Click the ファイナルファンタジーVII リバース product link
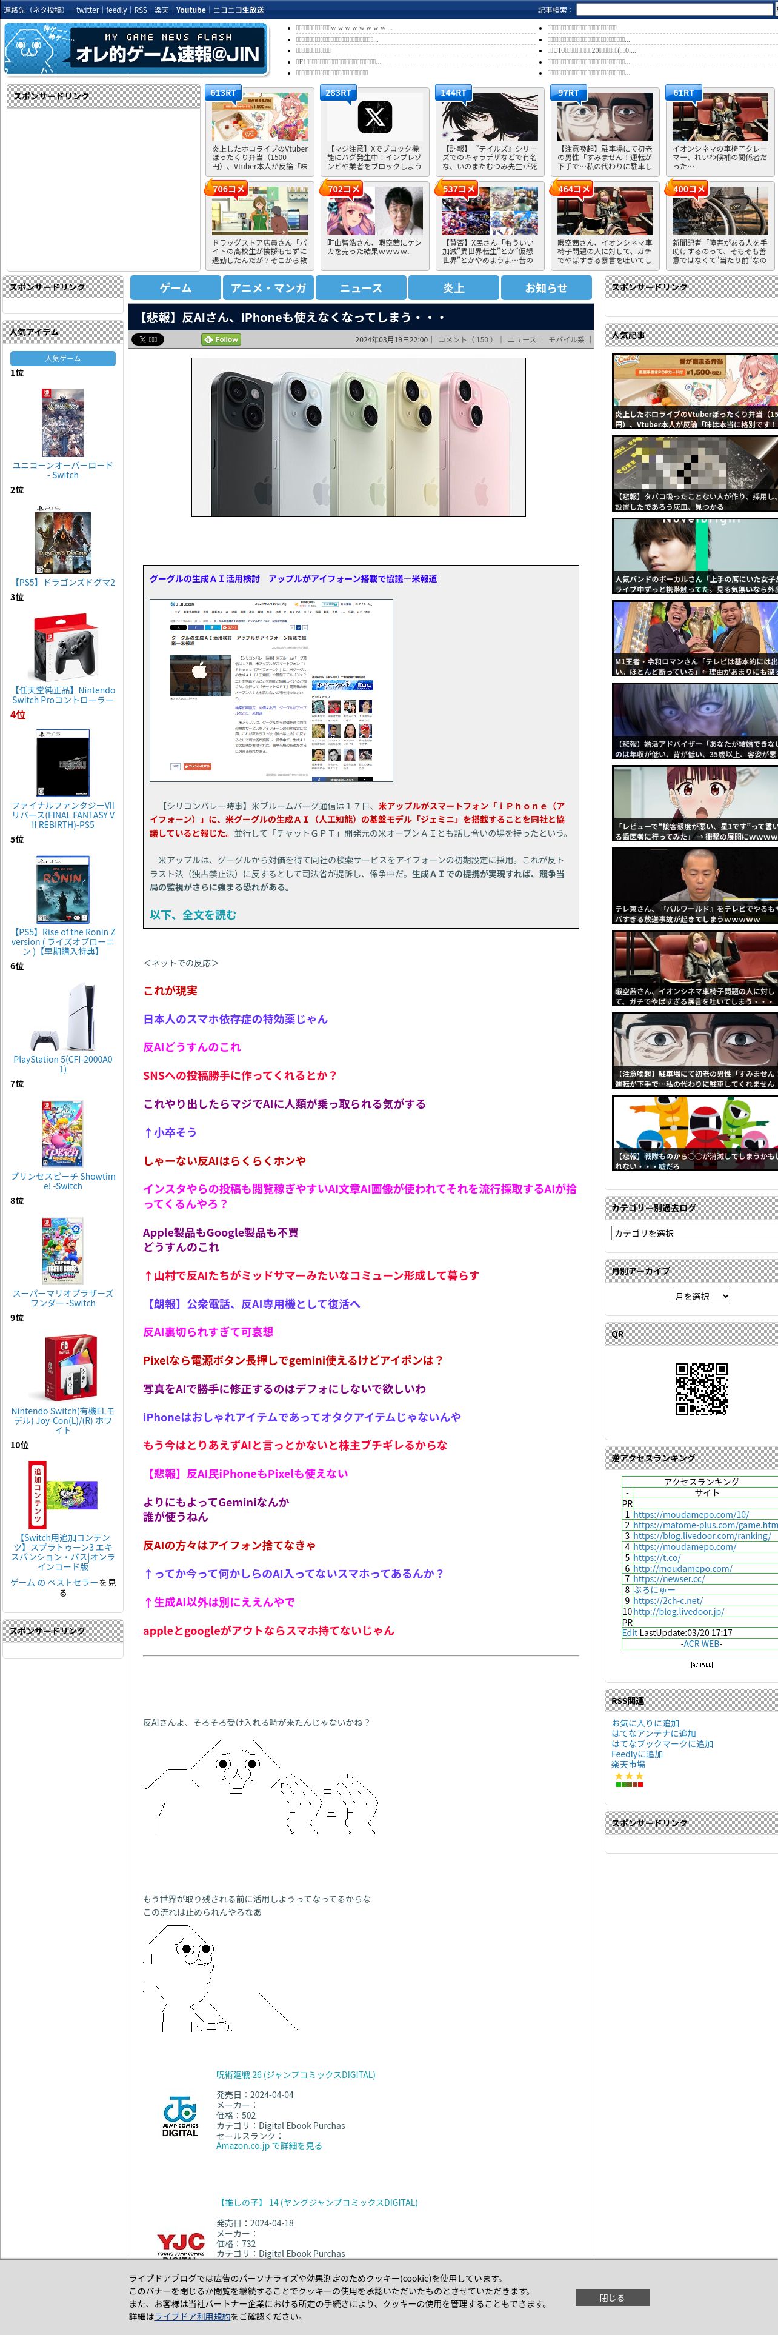This screenshot has width=778, height=2335. pos(62,815)
